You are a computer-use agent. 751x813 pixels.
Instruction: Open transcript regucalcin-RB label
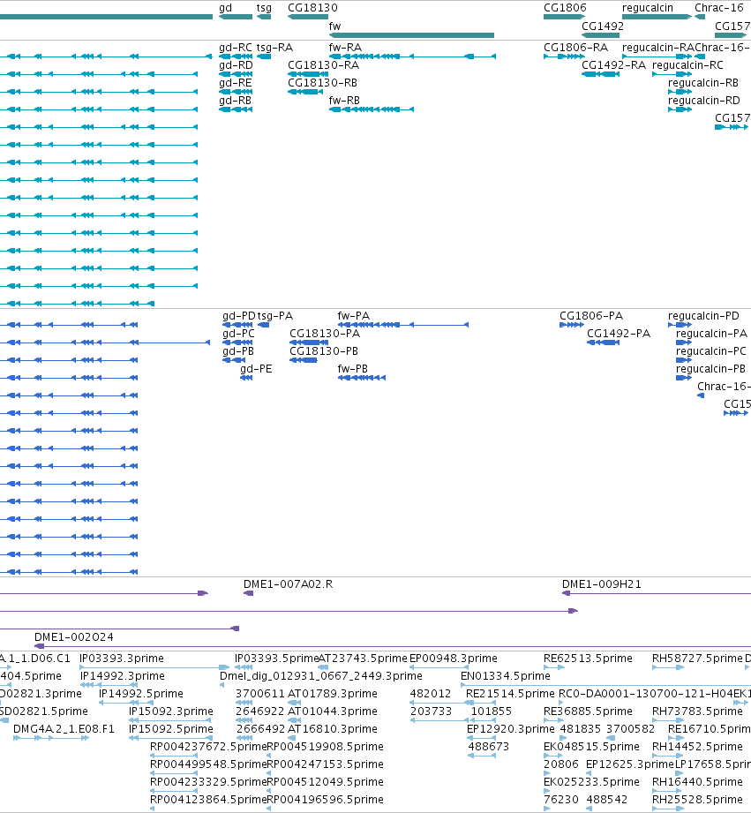(x=703, y=83)
